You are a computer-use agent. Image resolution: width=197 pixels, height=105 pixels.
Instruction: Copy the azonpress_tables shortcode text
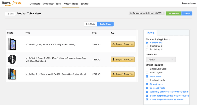click(x=148, y=13)
